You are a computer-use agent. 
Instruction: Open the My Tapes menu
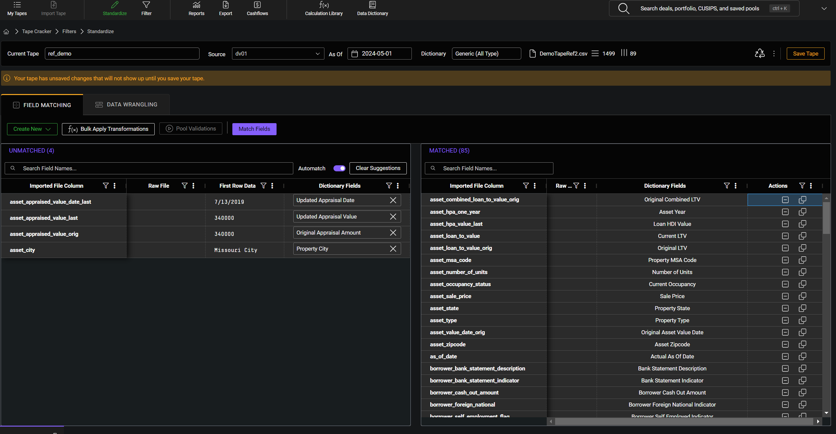point(17,8)
